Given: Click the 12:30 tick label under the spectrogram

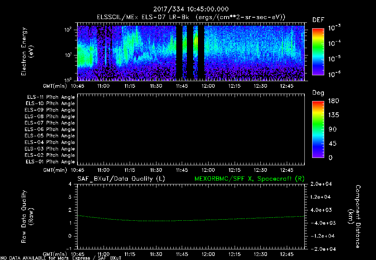Looking at the screenshot, I should click(260, 86).
